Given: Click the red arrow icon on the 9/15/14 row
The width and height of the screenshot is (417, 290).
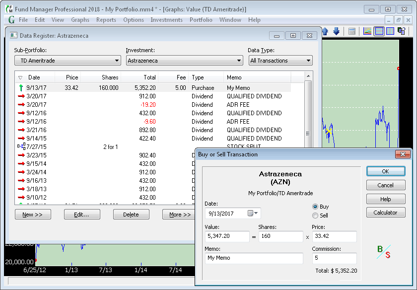Looking at the screenshot, I should (21, 164).
